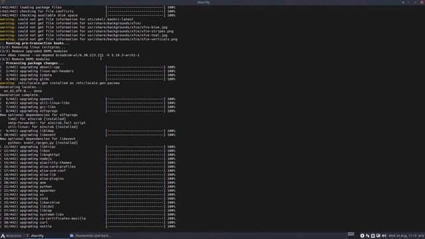
Task: Switch to the /home/erik/.skel-back taskbar window
Action: tap(90, 236)
